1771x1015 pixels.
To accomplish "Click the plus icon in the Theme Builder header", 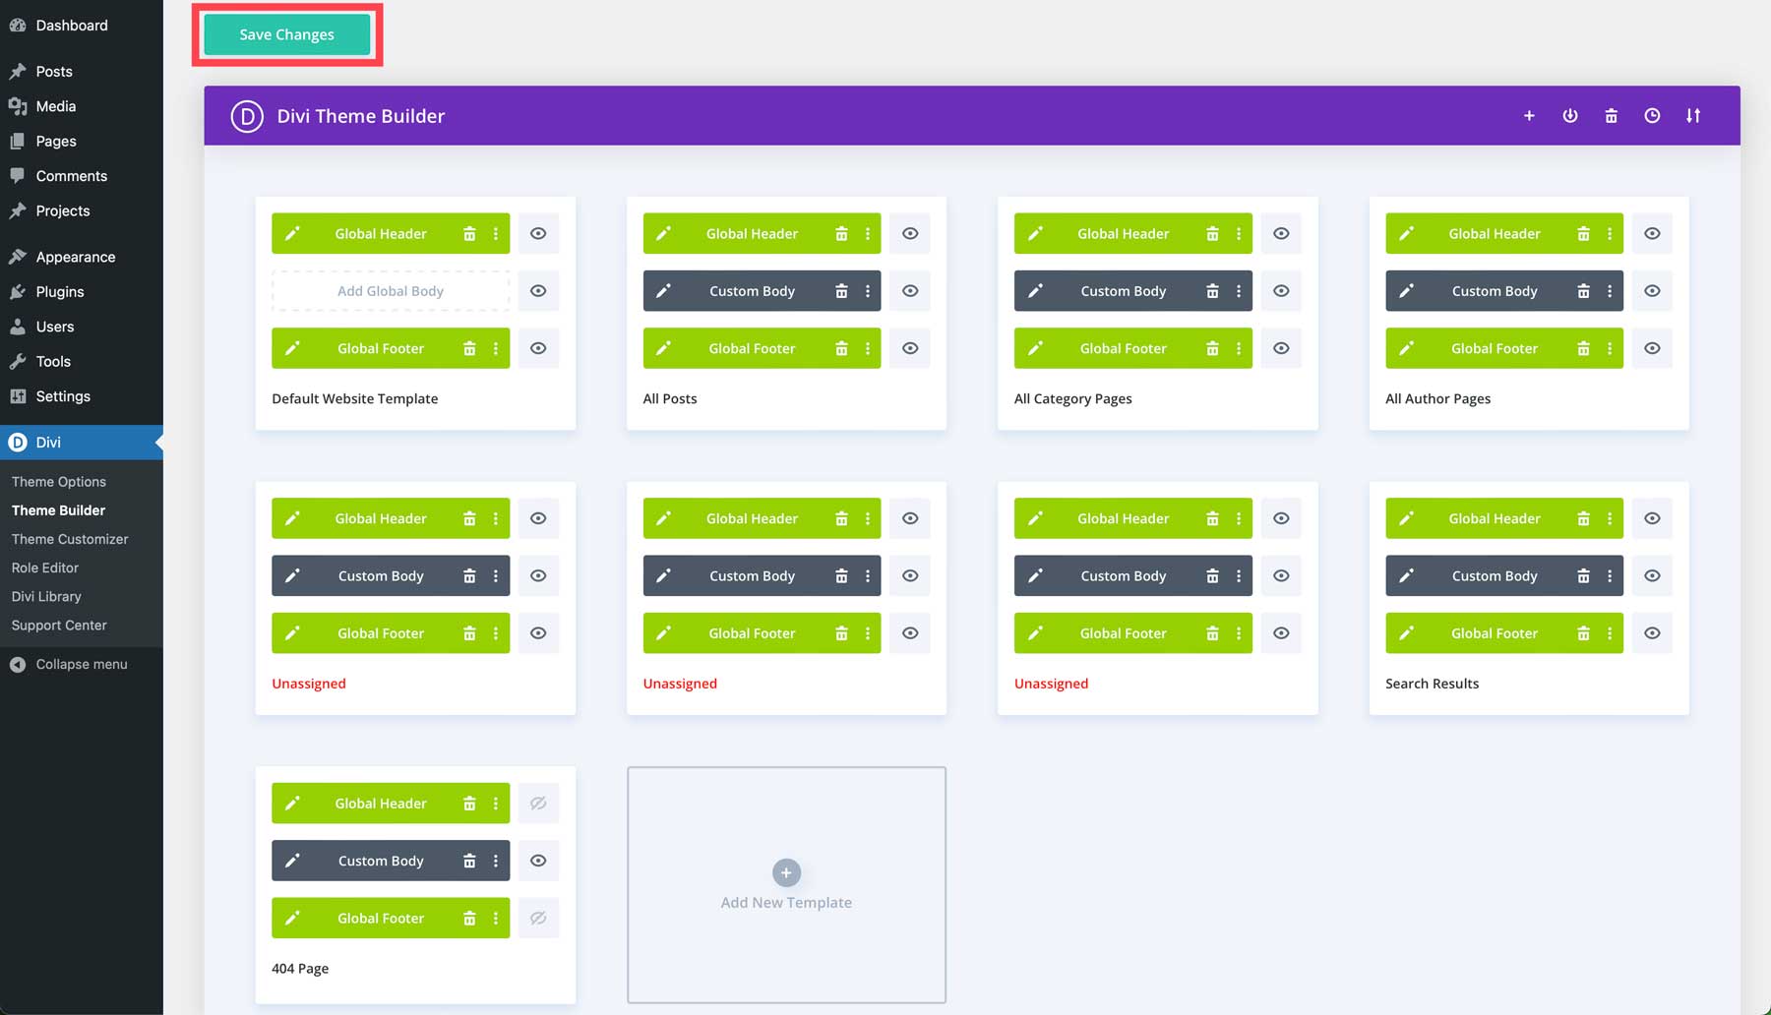I will (x=1528, y=115).
